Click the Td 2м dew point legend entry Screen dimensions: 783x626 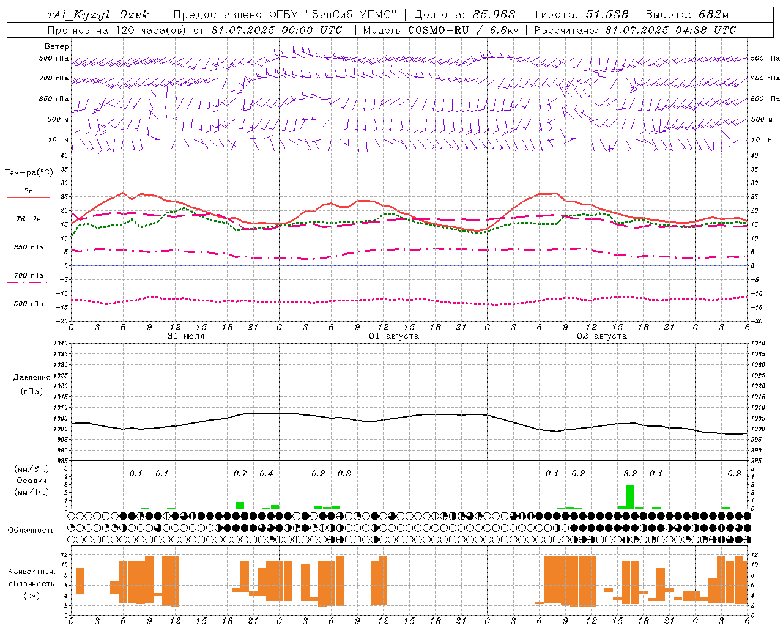click(29, 219)
